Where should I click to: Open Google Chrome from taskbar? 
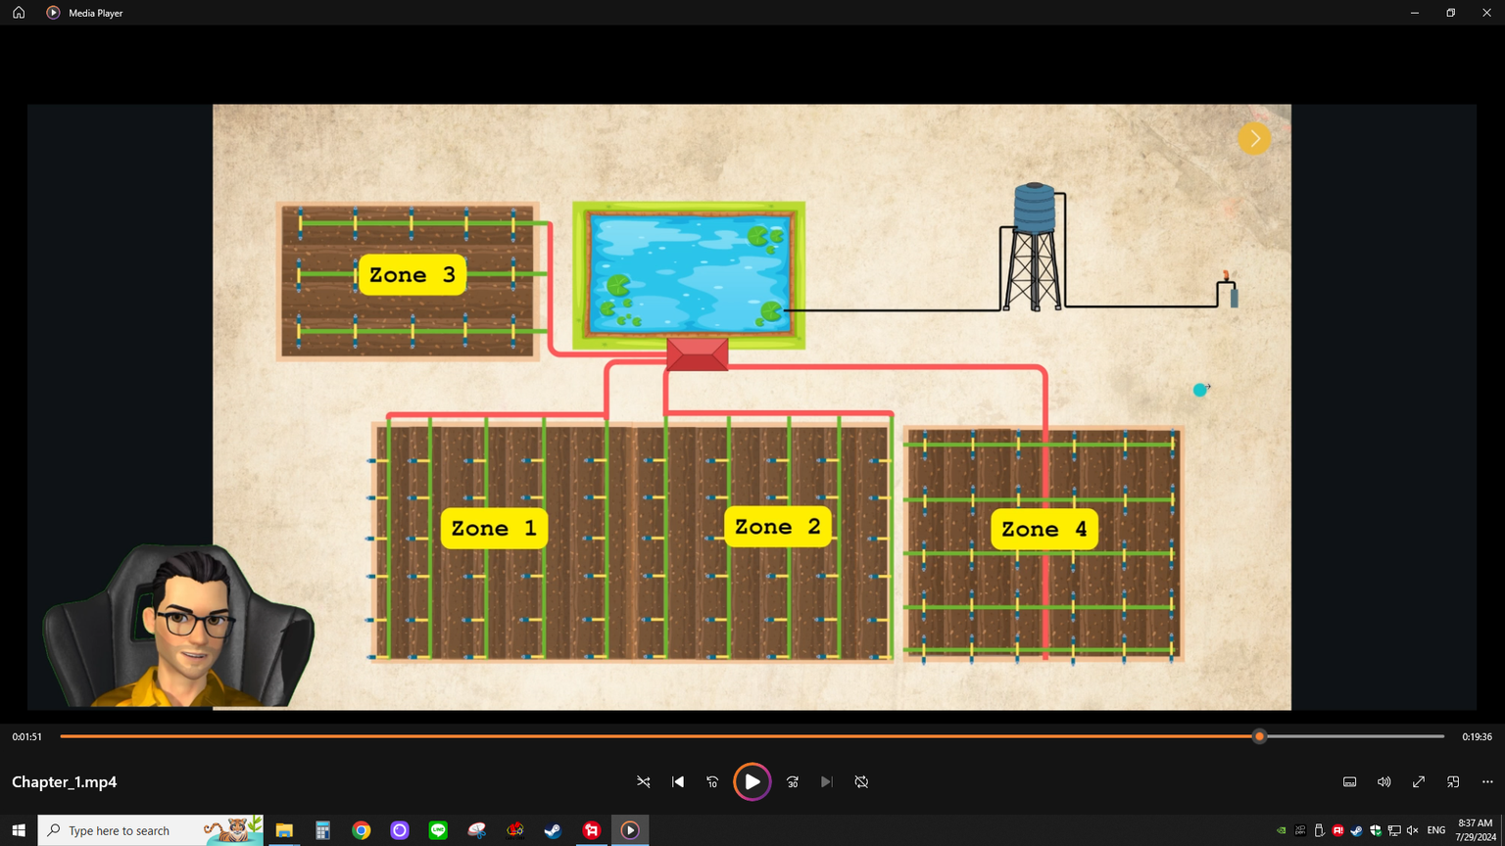tap(362, 830)
